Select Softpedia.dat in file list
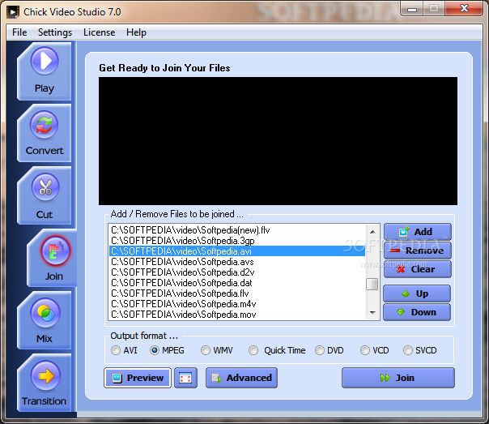The width and height of the screenshot is (489, 424). click(x=237, y=283)
